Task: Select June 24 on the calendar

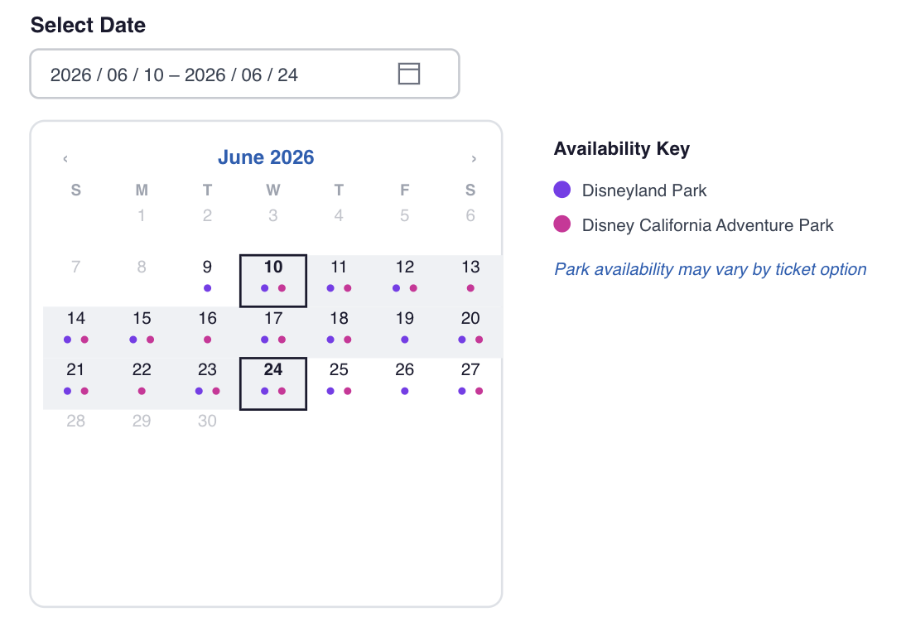Action: point(273,383)
